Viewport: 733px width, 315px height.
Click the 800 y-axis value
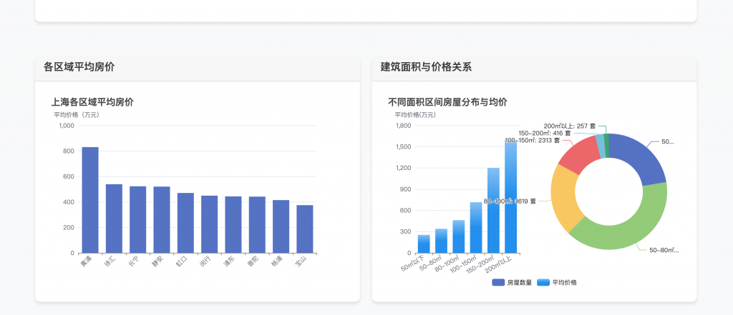pos(69,151)
